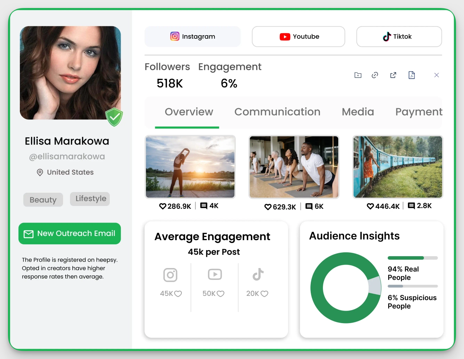Viewport: 464px width, 359px height.
Task: Click the @ellisamarakowa handle
Action: pyautogui.click(x=67, y=157)
